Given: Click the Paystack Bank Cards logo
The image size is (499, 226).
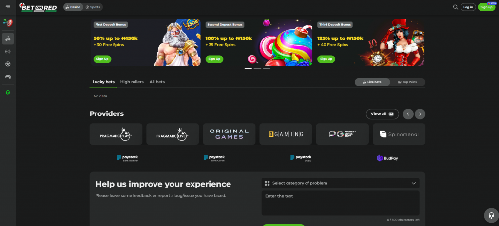Looking at the screenshot, I should tap(214, 158).
